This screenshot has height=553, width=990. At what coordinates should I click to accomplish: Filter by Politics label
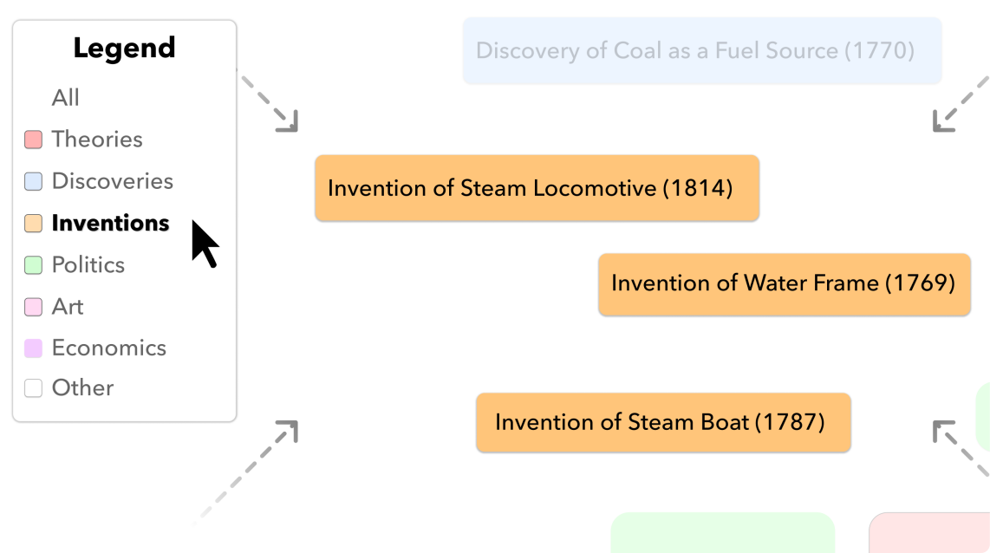tap(88, 265)
